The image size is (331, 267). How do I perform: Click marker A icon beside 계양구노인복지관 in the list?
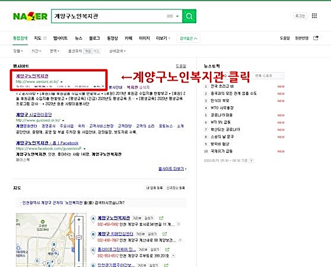[x=93, y=219]
